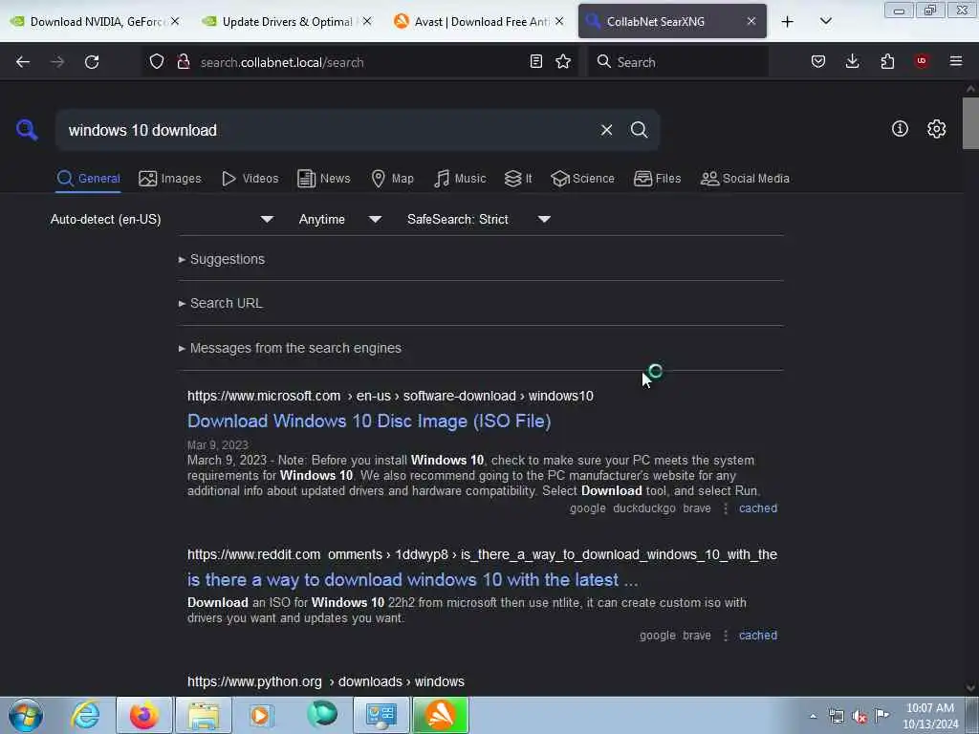Screen dimensions: 979x734
Task: Go back with the browser back arrow
Action: 23,62
